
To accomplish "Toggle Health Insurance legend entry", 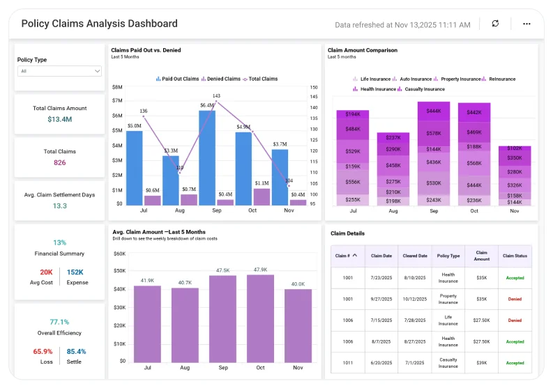I will coord(374,89).
